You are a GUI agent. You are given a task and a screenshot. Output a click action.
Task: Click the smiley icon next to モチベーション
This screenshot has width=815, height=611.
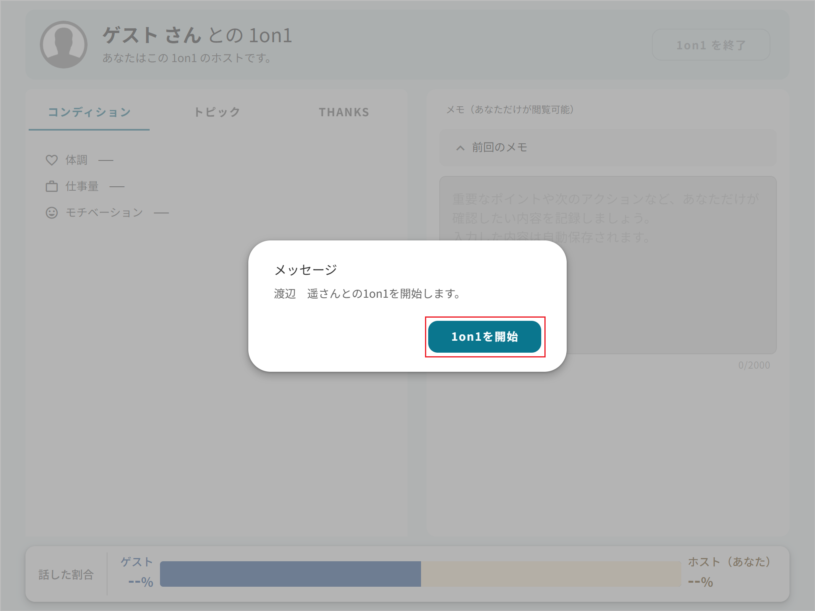52,212
